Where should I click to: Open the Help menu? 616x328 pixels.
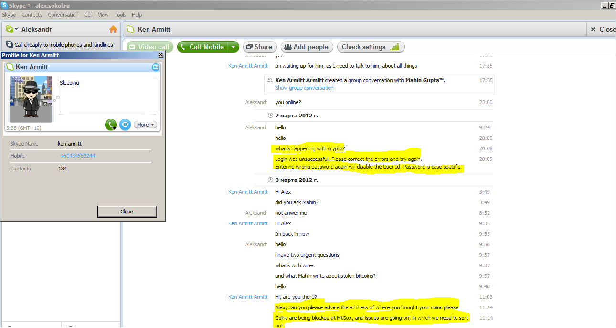tap(137, 15)
